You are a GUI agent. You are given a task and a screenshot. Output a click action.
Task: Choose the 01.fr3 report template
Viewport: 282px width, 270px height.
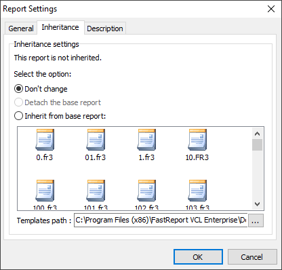coord(96,140)
